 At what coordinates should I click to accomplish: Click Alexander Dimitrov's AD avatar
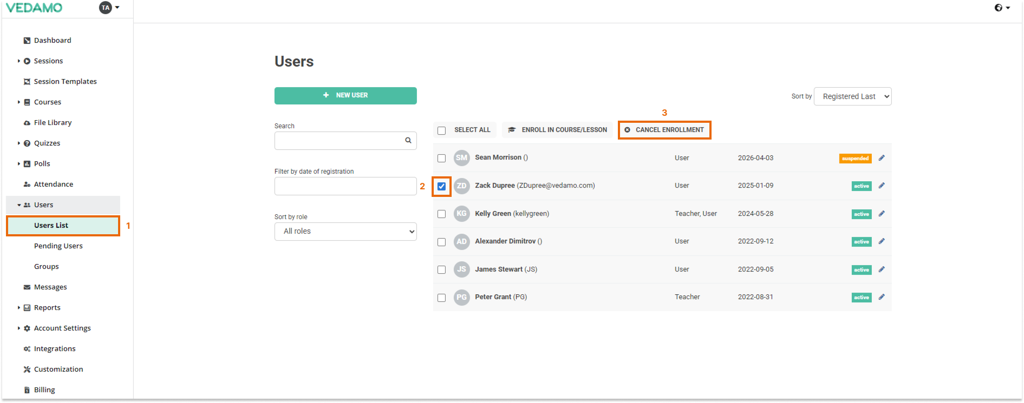coord(461,241)
